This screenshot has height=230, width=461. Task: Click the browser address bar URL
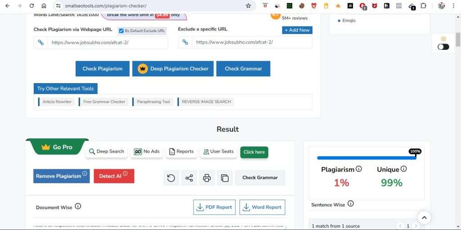[x=106, y=5]
